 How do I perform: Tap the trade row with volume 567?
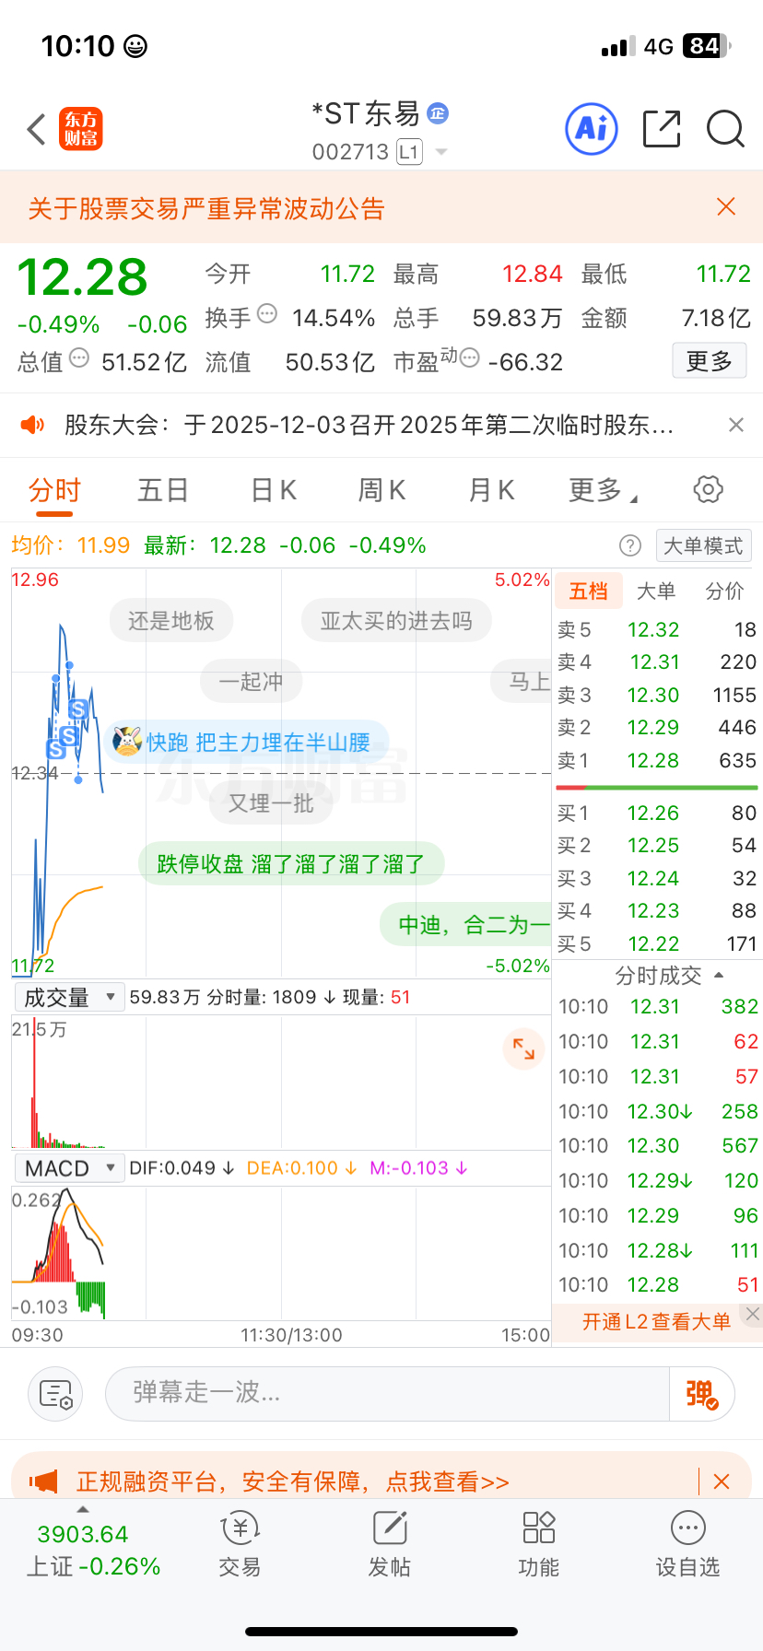[x=657, y=1145]
